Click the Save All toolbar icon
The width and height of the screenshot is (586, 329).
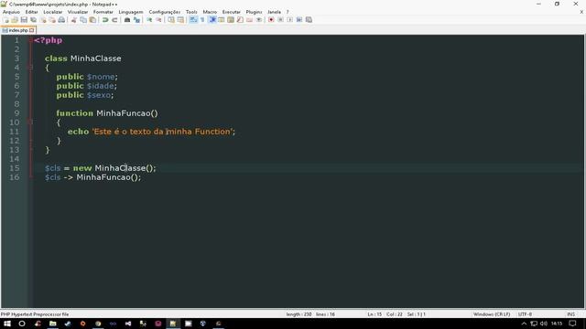[x=33, y=20]
